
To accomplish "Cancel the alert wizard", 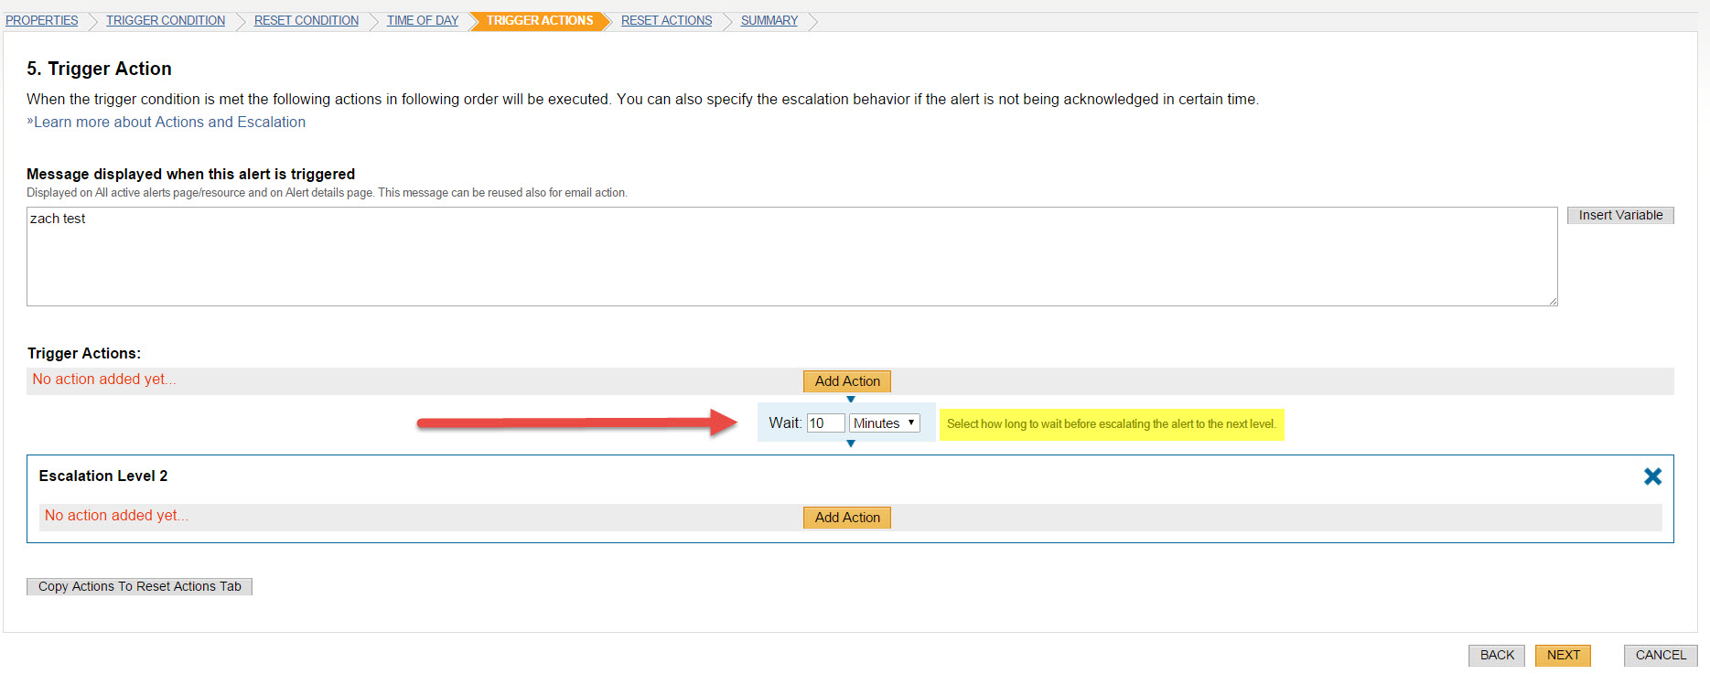I will pos(1661,655).
